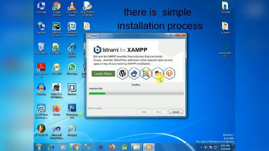Image resolution: width=269 pixels, height=151 pixels.
Task: Close the Setup window
Action: click(181, 35)
